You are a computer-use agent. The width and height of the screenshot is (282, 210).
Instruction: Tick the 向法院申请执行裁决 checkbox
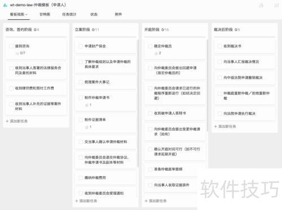(x=219, y=114)
